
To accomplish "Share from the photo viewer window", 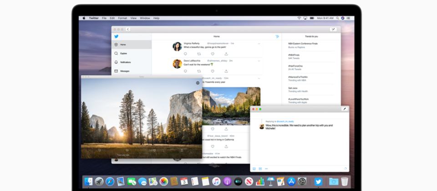I will (x=182, y=151).
